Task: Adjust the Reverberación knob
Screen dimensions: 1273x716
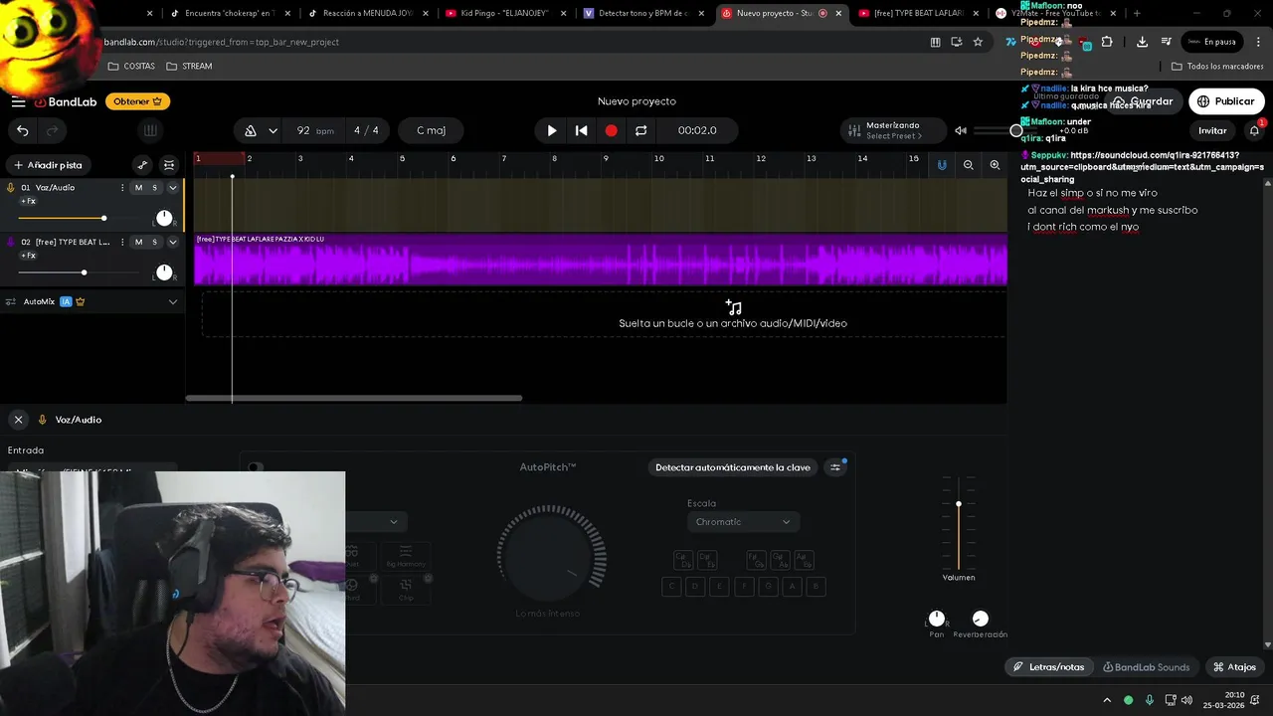Action: 981,619
